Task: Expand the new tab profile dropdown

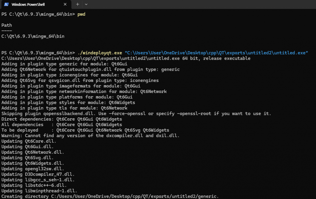Action: pos(86,4)
